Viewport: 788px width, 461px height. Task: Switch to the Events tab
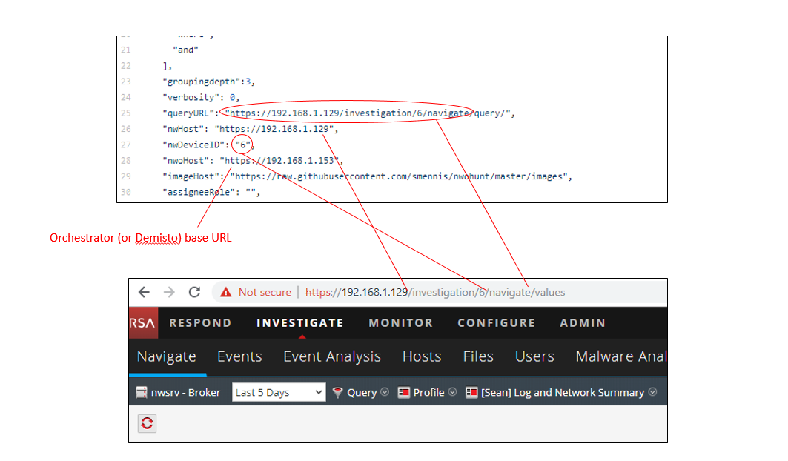pos(239,356)
